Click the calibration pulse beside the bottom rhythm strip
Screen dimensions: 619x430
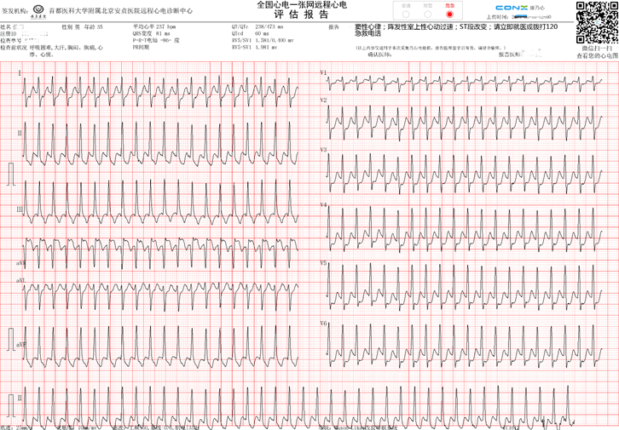pyautogui.click(x=11, y=405)
